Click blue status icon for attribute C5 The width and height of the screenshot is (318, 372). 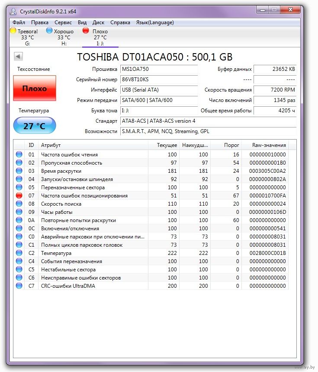click(19, 269)
